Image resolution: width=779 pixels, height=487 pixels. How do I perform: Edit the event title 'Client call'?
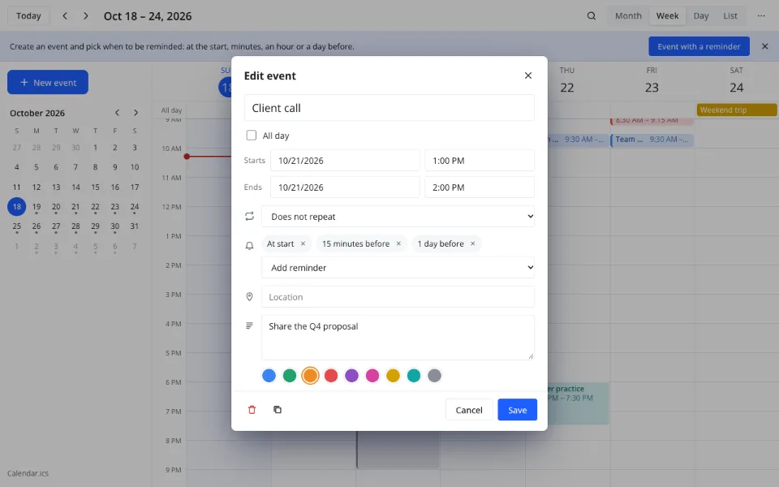(389, 108)
